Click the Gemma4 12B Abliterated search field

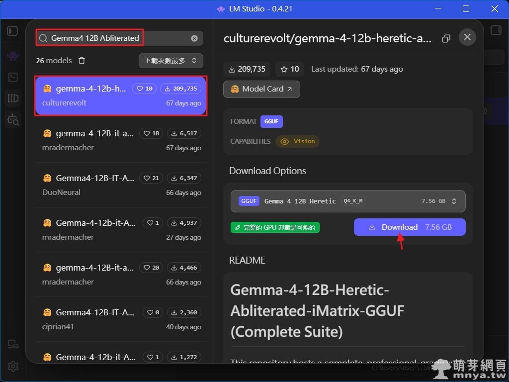(x=119, y=38)
